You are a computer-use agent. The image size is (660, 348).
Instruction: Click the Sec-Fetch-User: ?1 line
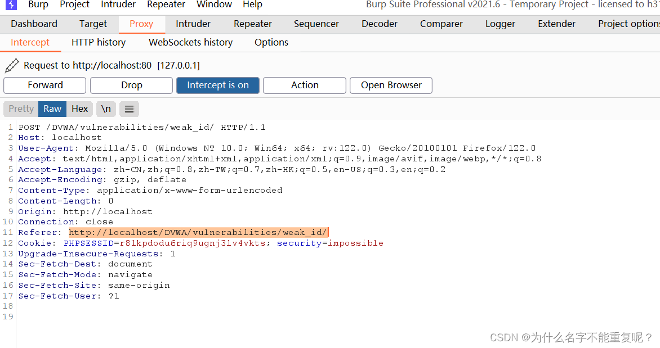[x=69, y=296]
